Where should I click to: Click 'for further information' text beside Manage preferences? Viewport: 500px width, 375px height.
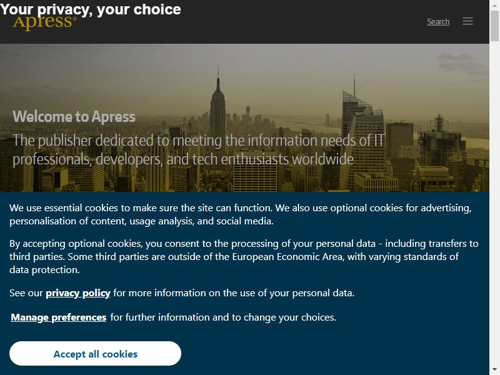(x=223, y=317)
